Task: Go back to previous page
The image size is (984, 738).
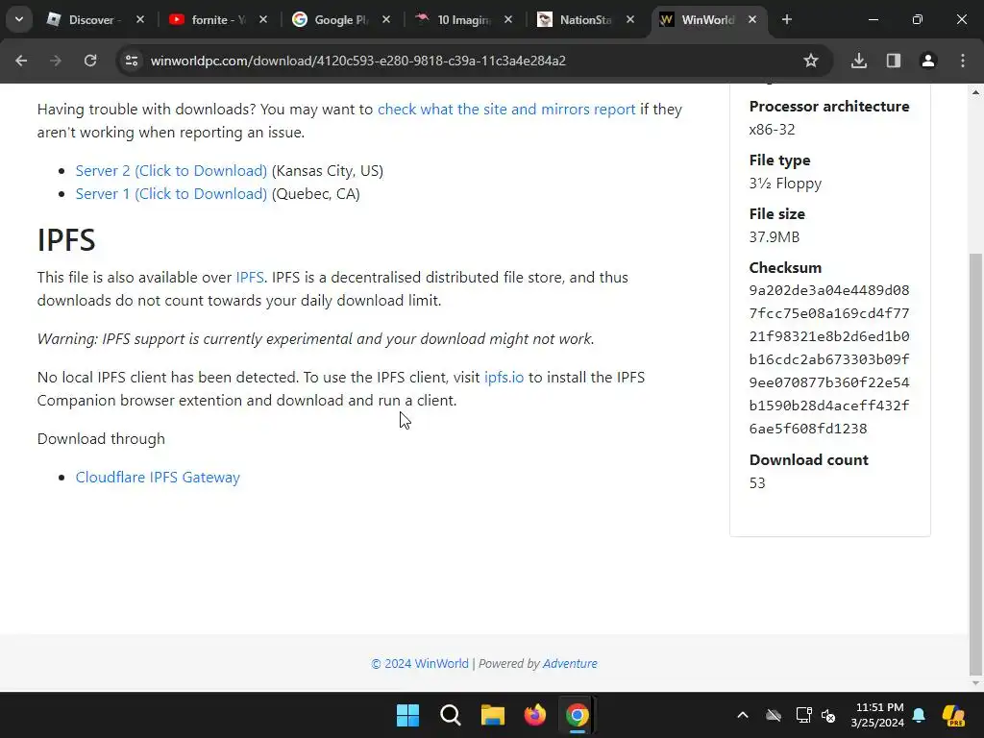Action: tap(21, 61)
